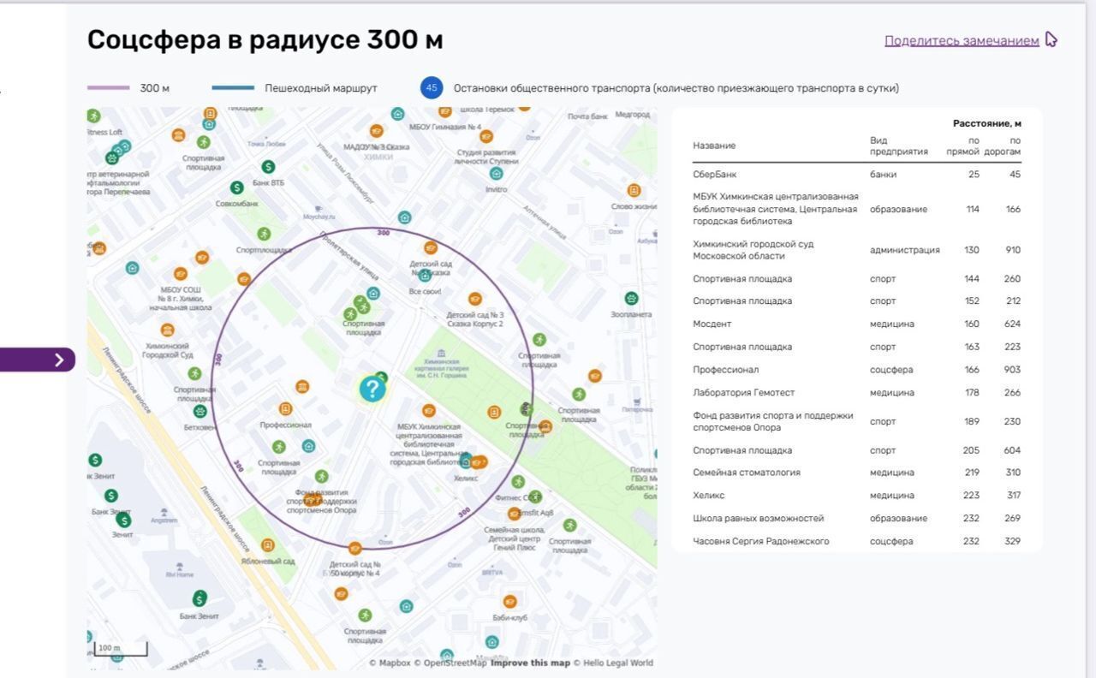Select the Часовня Сергия Радонежского row

pos(856,541)
